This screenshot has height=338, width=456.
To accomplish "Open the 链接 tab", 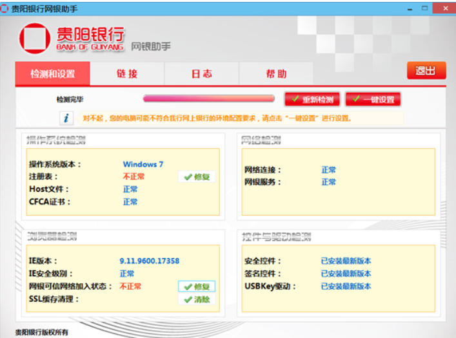I will point(127,74).
